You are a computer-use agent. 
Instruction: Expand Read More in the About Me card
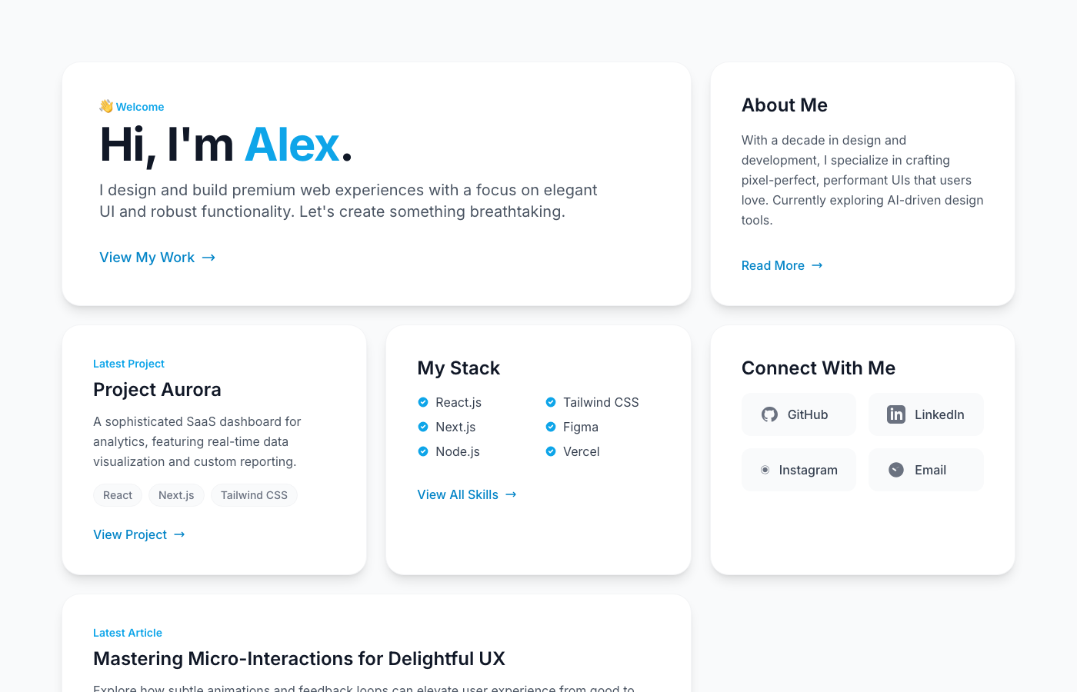coord(773,265)
